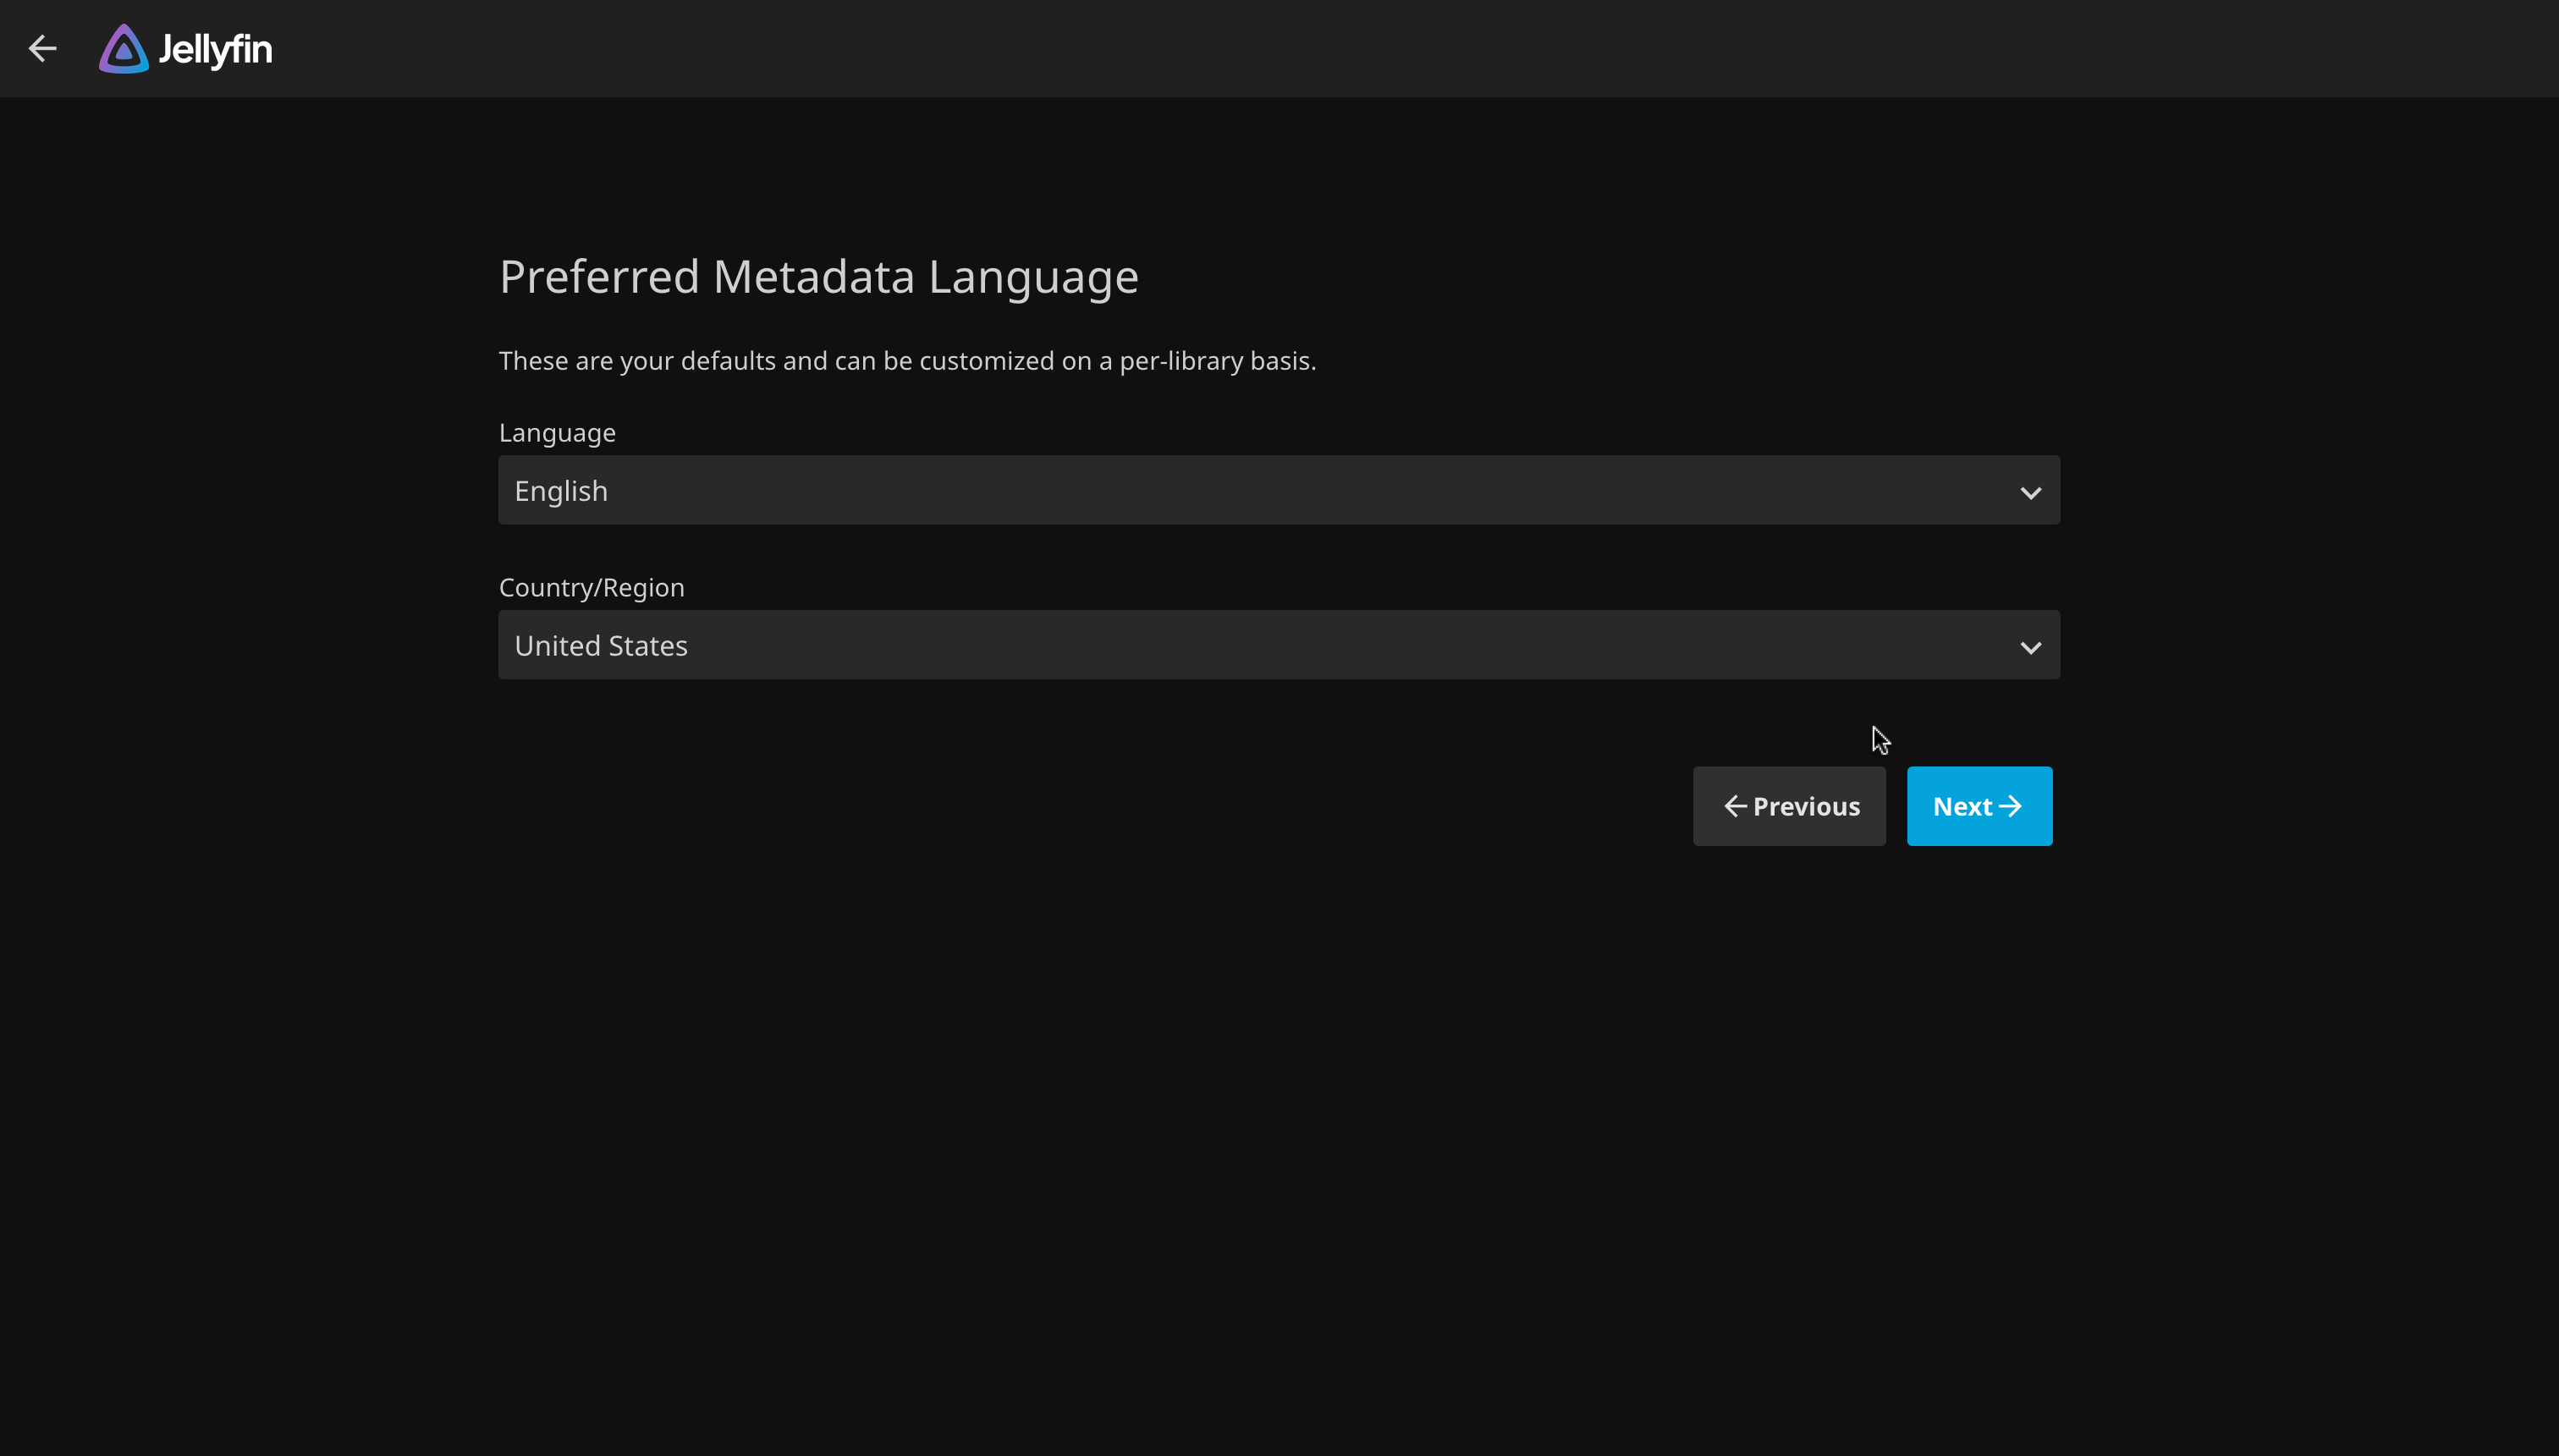
Task: Click the right arrow inside the Next button
Action: [2012, 805]
